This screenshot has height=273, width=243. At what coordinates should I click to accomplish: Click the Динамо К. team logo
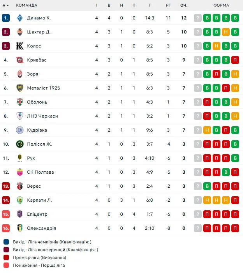tap(20, 18)
